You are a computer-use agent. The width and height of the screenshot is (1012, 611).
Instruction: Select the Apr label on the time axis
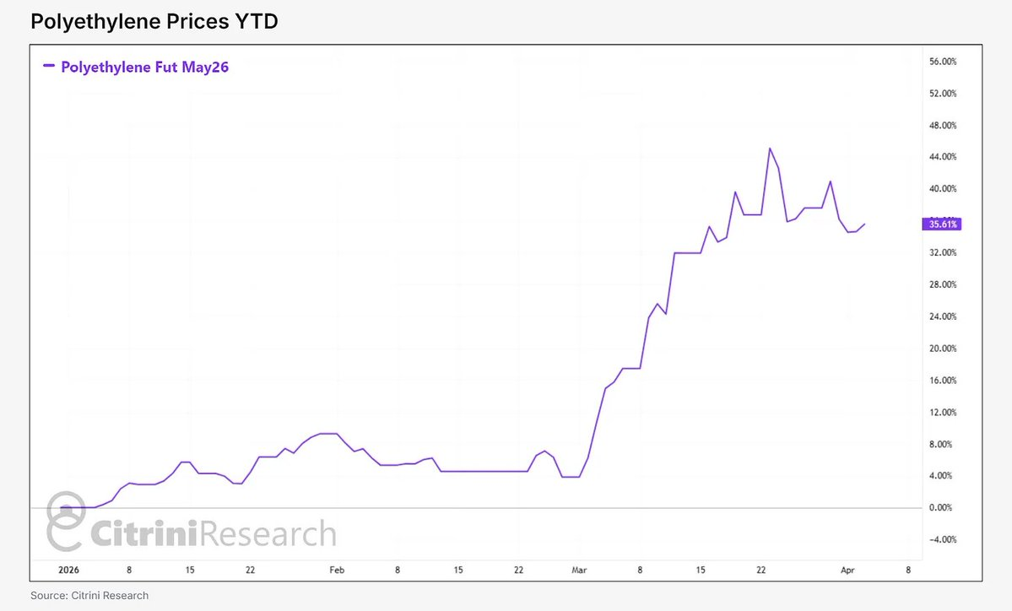(848, 570)
